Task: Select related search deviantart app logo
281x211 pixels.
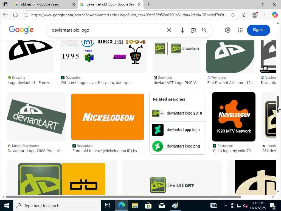Action: point(178,130)
